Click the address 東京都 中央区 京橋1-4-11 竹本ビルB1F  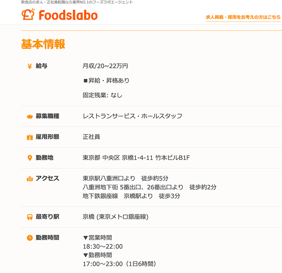click(136, 158)
